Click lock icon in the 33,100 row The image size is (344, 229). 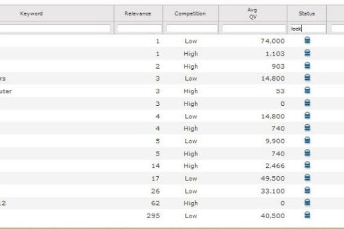tap(307, 190)
